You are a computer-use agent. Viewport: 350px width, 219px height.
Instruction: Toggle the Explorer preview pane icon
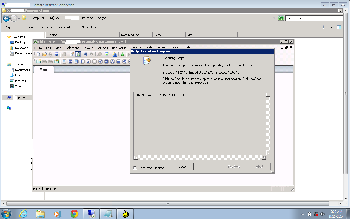click(x=339, y=27)
